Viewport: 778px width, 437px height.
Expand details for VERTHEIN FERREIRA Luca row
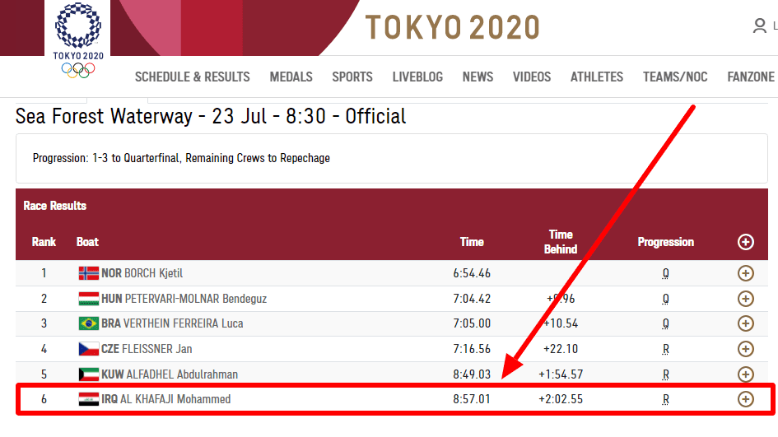tap(745, 323)
